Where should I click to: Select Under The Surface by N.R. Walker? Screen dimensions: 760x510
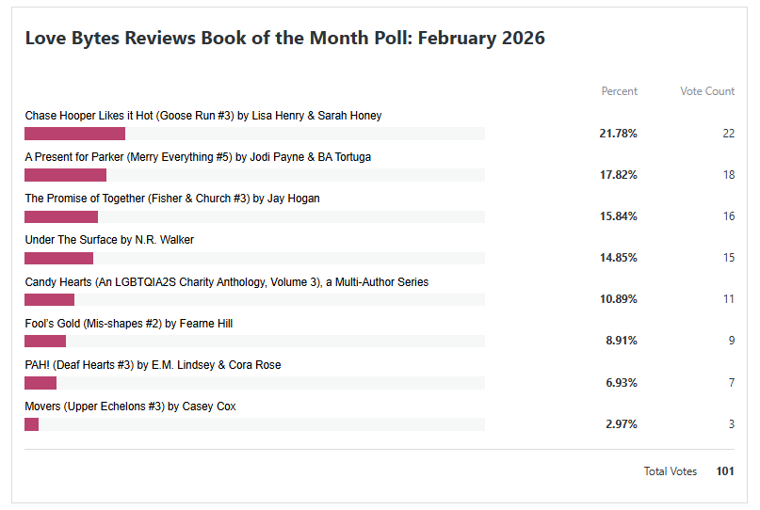[x=109, y=240]
